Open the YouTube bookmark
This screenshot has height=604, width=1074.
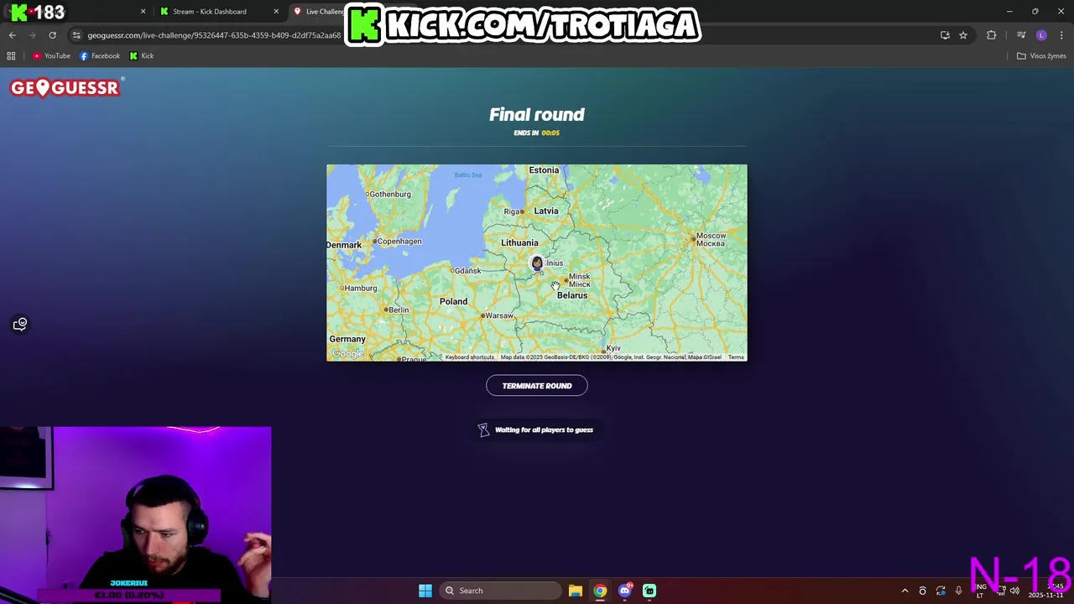coord(51,56)
